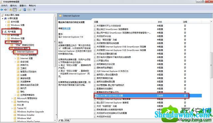Select the 管理员认可的控件 tree folder
Image resolution: width=213 pixels, height=123 pixels.
pyautogui.click(x=28, y=72)
